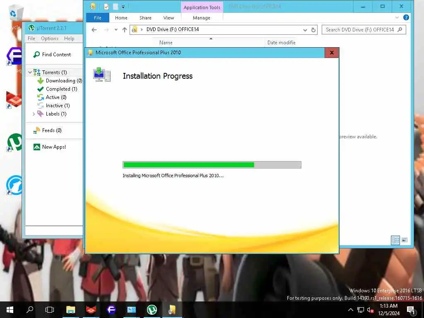The height and width of the screenshot is (318, 424).
Task: Open File tab in Explorer ribbon
Action: pos(98,18)
